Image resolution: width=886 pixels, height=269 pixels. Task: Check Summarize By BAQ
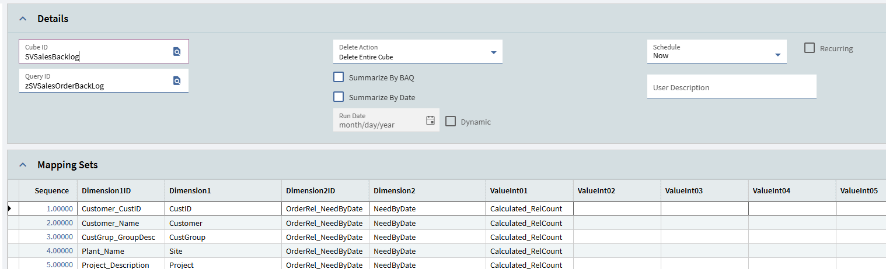338,77
